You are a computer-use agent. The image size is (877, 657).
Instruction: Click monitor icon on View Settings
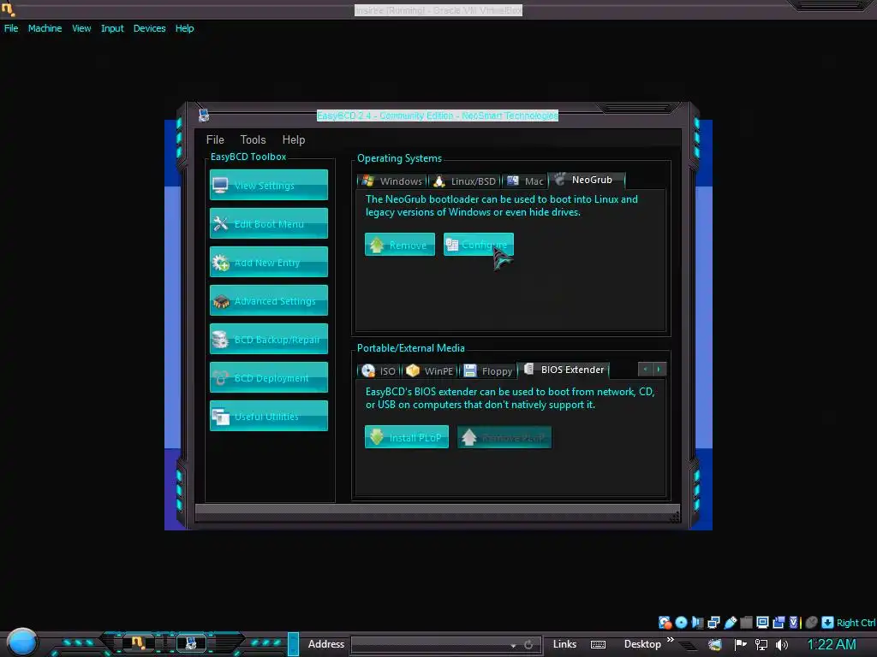220,185
